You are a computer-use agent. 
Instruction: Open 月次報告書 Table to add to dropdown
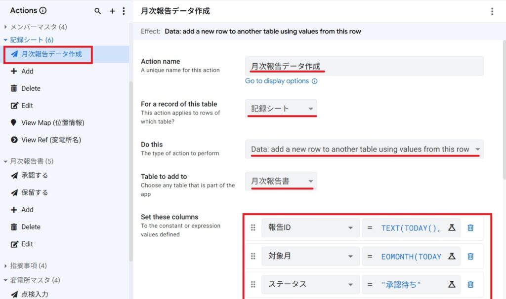pos(281,181)
